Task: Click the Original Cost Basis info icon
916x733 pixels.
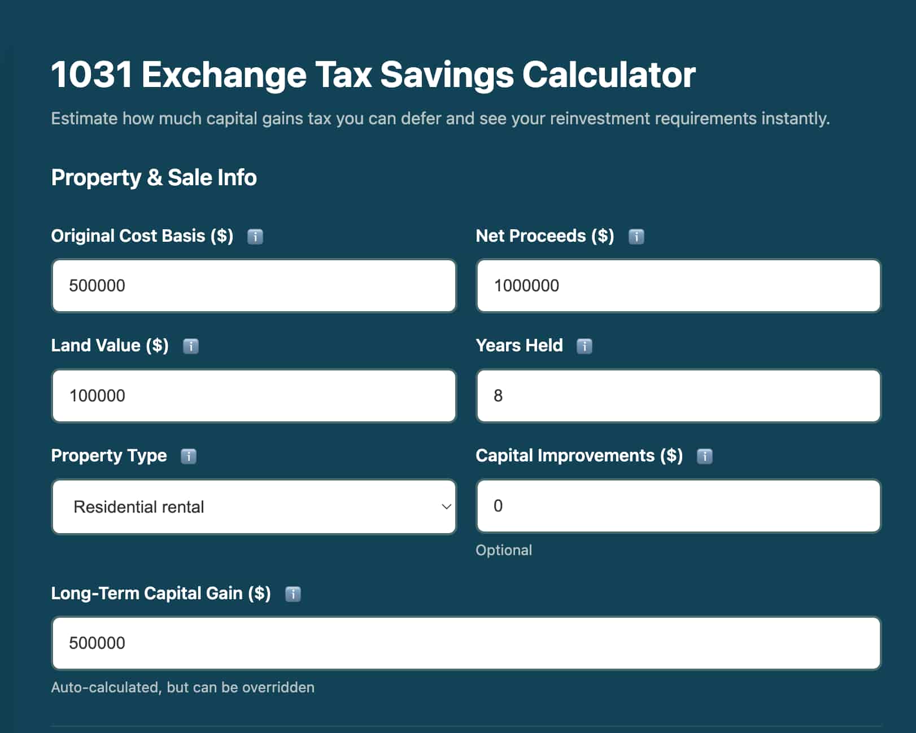Action: 255,237
